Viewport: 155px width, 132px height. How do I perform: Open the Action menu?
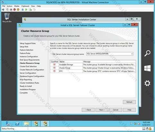pyautogui.click(x=10, y=6)
